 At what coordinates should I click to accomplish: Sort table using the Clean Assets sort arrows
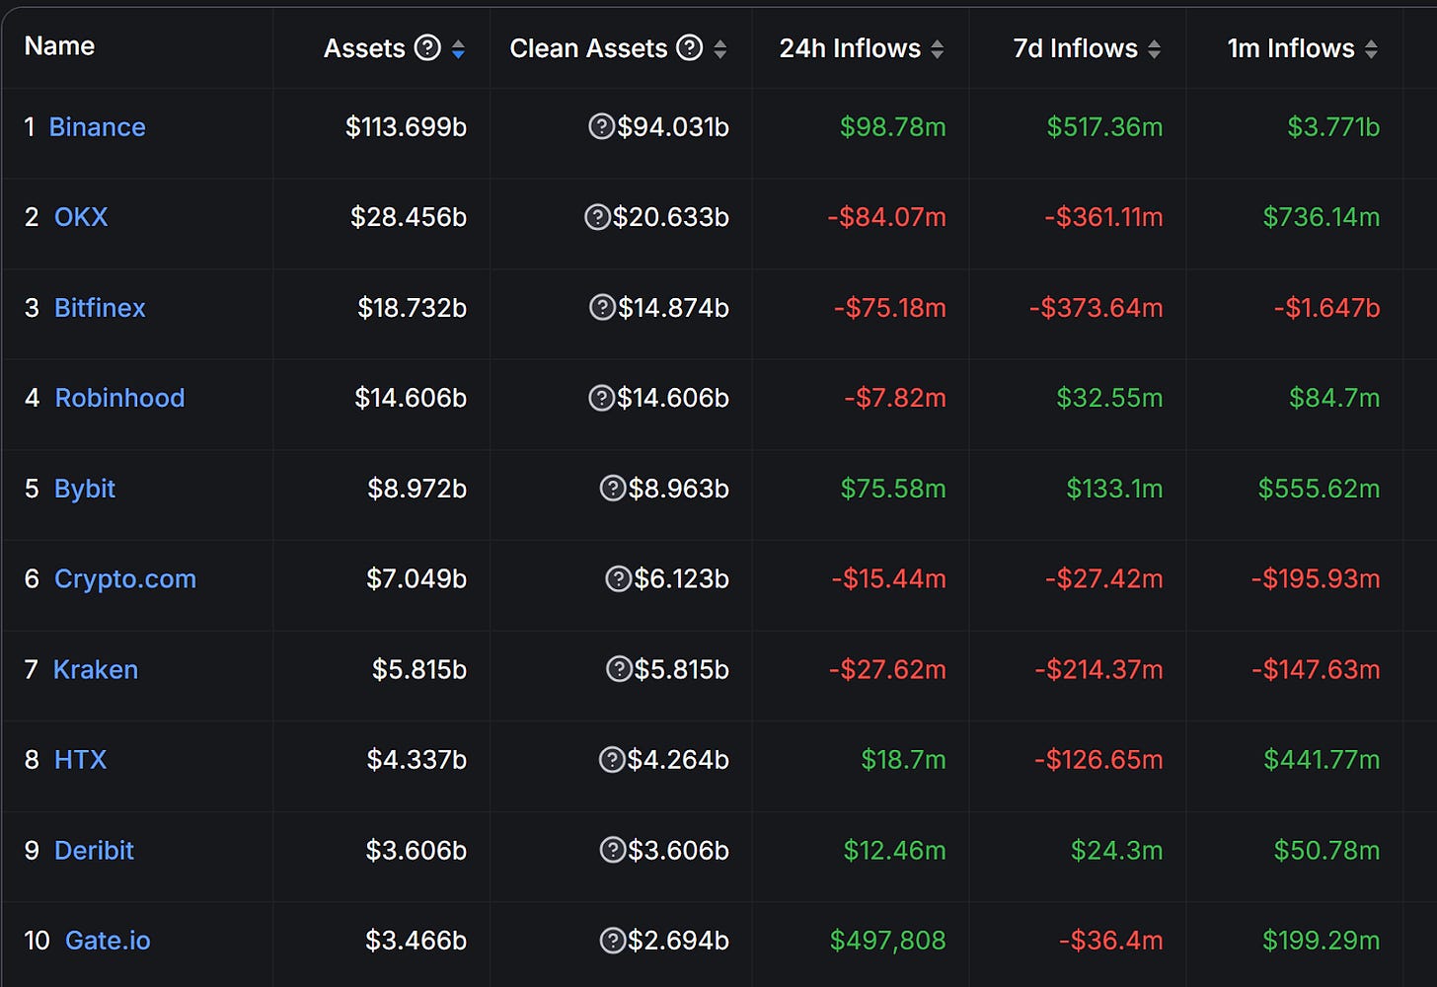pos(720,49)
